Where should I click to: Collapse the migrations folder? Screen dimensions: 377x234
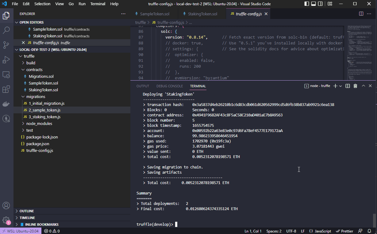72,96
